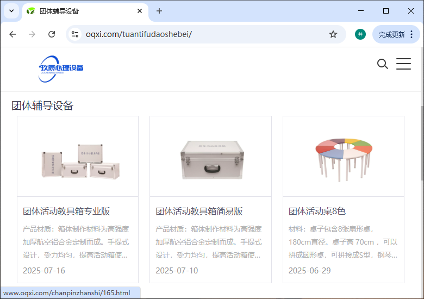Click the date 2025-06-29
Viewport: 424px width, 299px height.
[x=310, y=271]
